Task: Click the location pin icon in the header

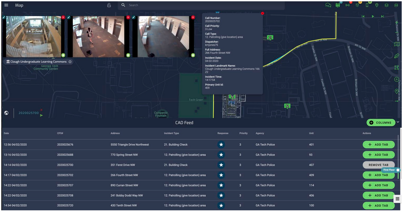Action: 377,5
